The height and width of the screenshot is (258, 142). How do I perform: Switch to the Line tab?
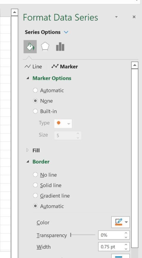tap(33, 66)
